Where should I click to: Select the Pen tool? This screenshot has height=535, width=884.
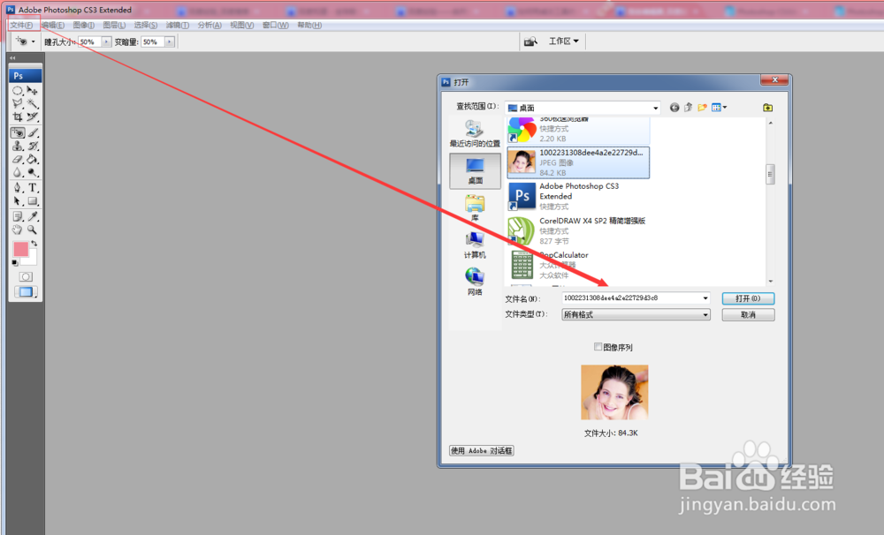pos(18,188)
